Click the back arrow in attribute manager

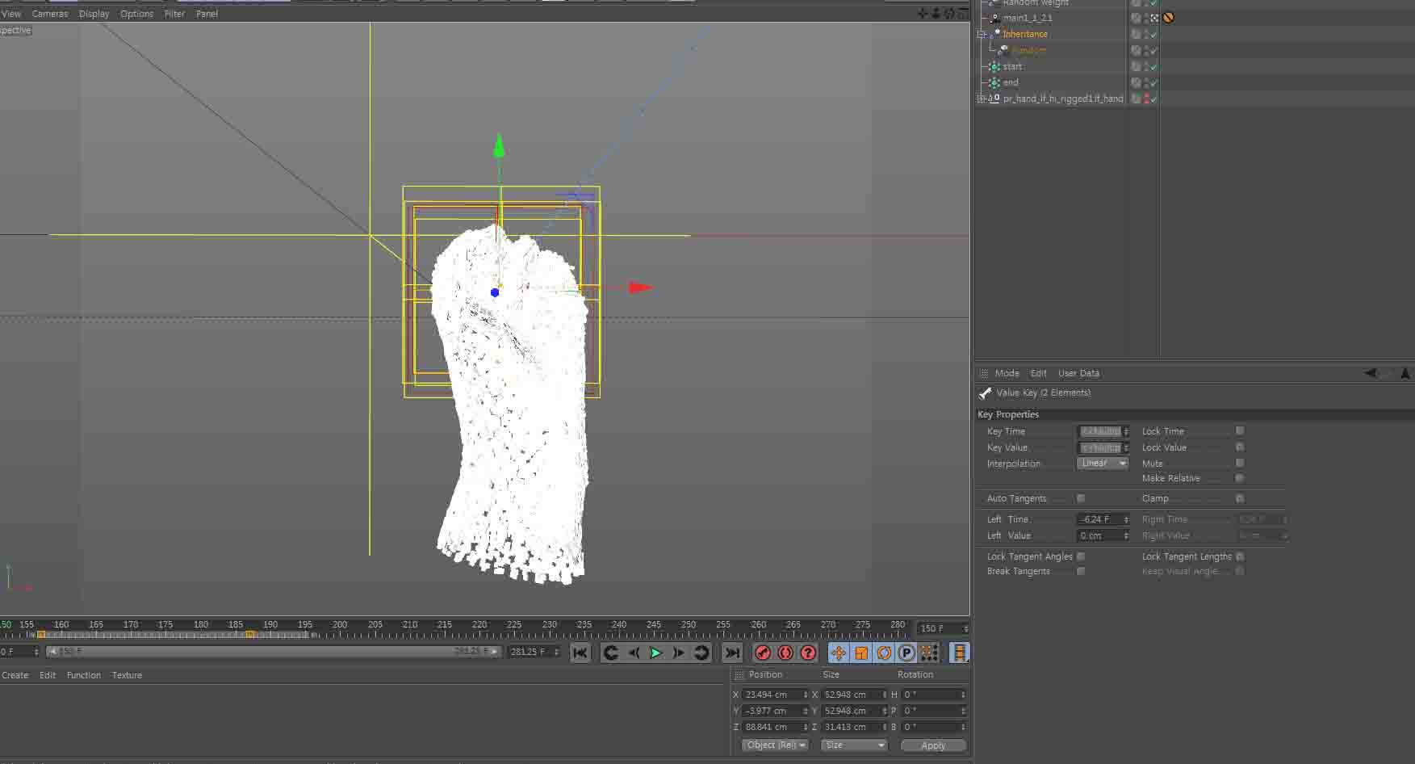coord(1370,373)
